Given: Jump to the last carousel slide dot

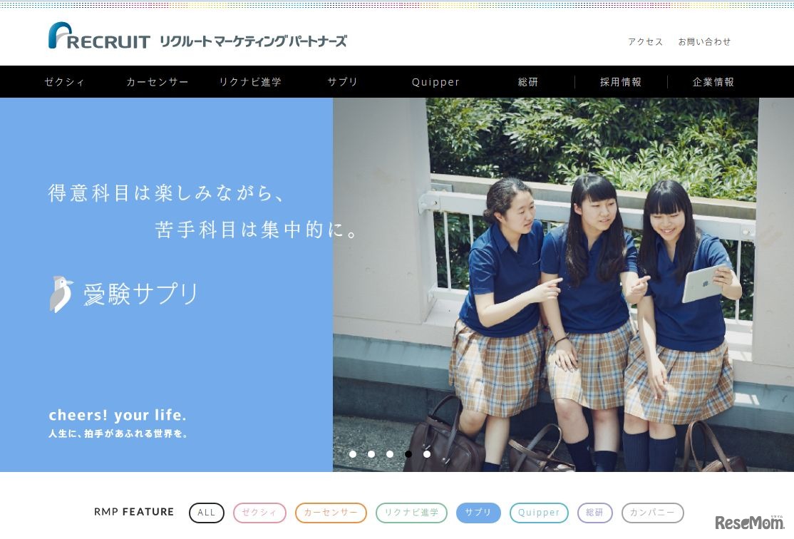Looking at the screenshot, I should click(427, 454).
